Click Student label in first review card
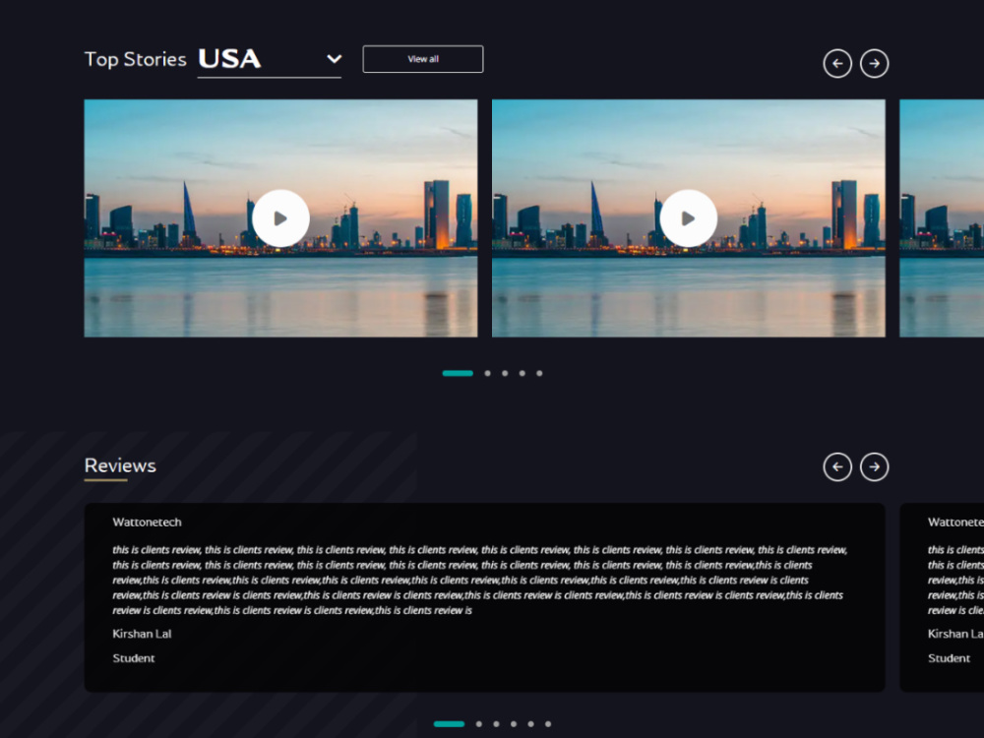Image resolution: width=984 pixels, height=738 pixels. [x=133, y=658]
